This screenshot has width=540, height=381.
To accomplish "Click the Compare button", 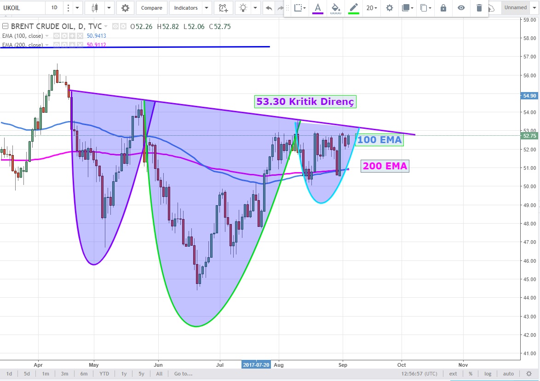I will point(151,8).
